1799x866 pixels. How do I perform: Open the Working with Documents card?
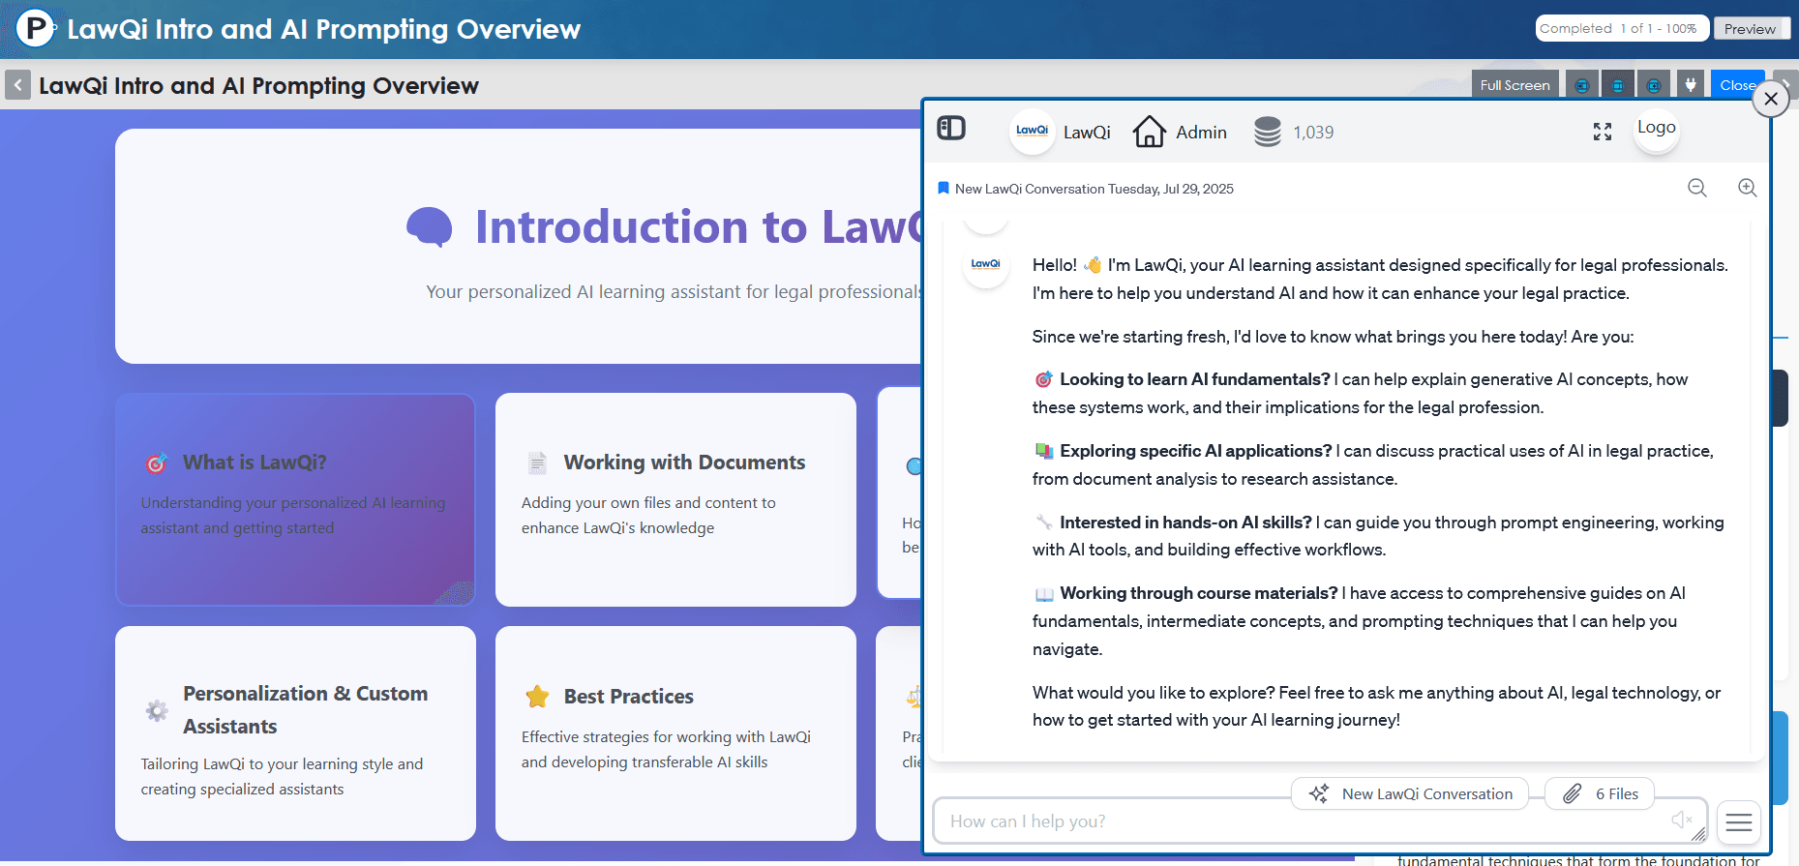click(x=675, y=499)
